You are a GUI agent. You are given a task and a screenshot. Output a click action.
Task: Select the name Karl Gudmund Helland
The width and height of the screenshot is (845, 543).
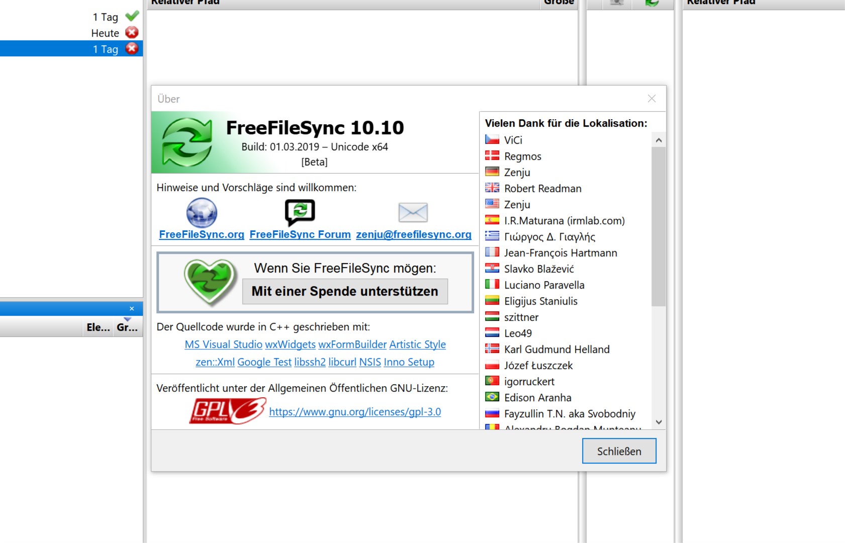[x=557, y=349]
